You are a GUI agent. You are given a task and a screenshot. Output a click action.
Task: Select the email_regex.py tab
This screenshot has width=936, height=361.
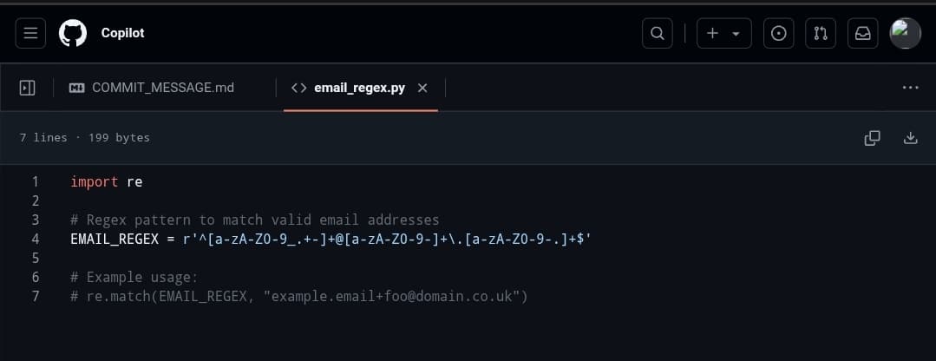[x=349, y=88]
